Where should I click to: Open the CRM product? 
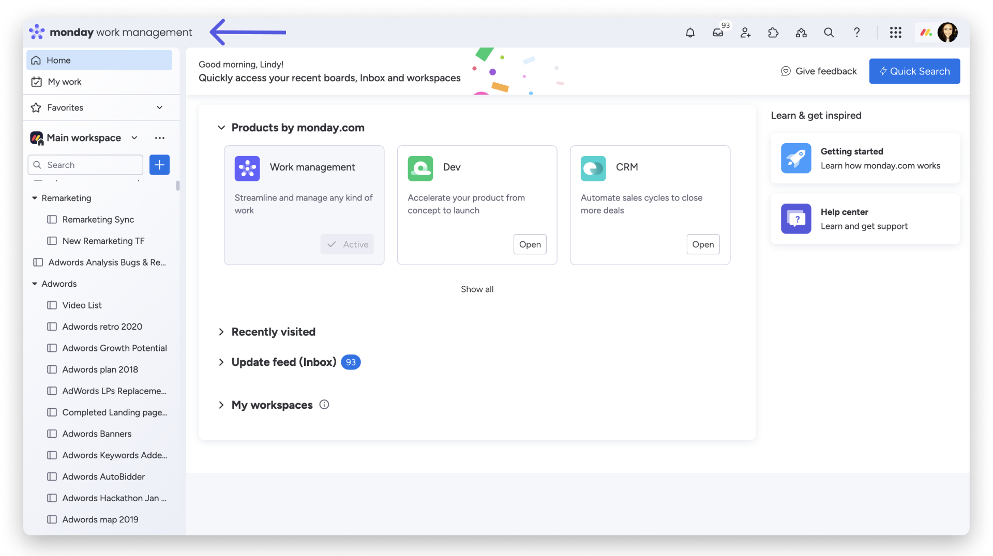coord(703,244)
